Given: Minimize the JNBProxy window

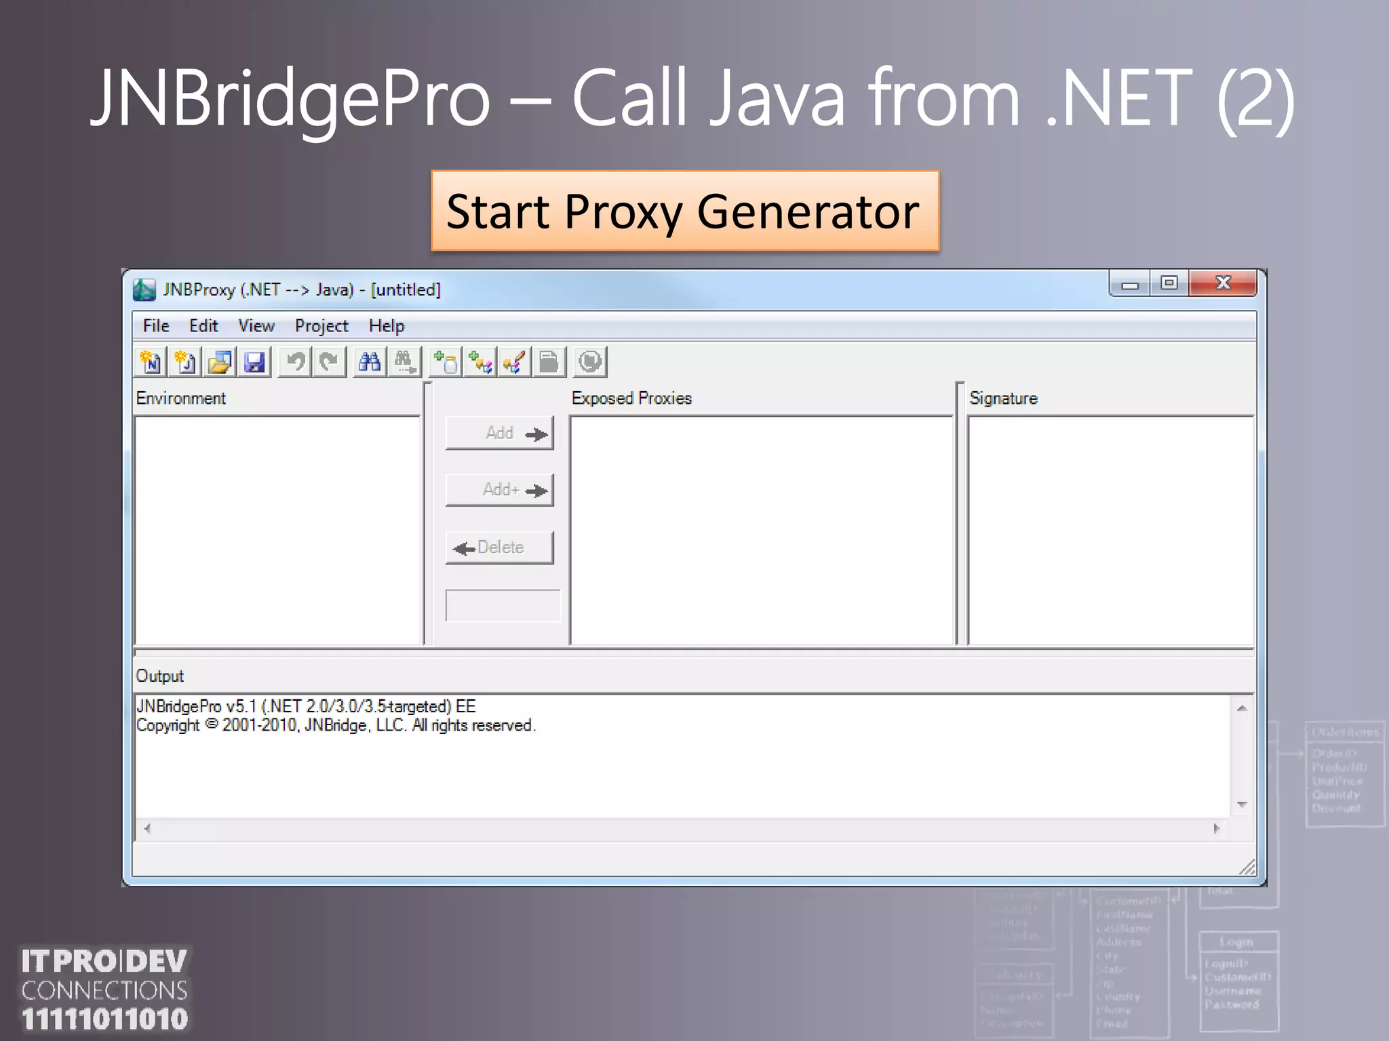Looking at the screenshot, I should [1130, 284].
